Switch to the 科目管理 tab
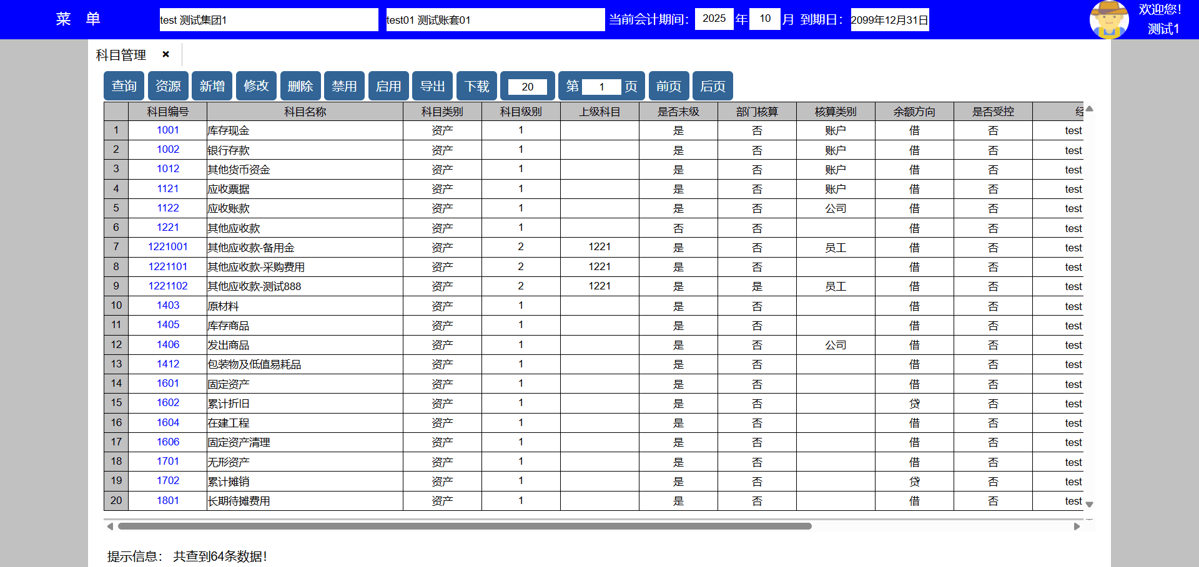Viewport: 1199px width, 567px height. click(121, 55)
